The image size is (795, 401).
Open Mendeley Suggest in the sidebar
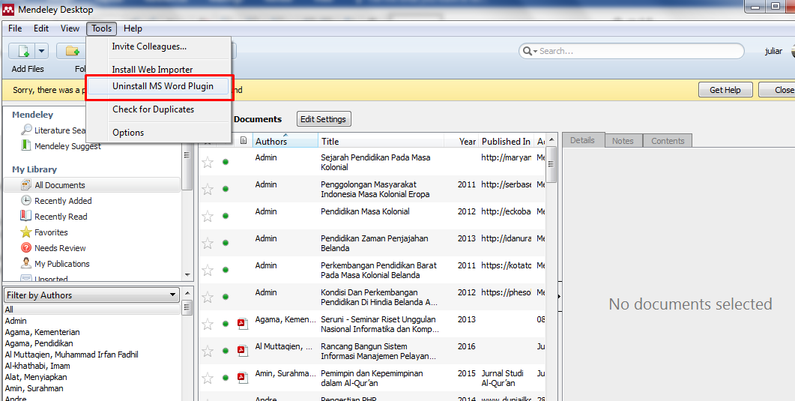61,146
